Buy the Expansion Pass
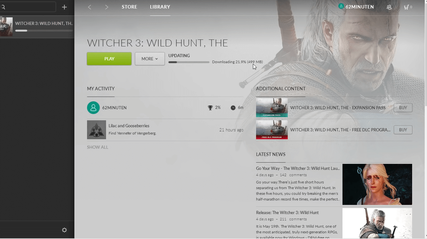 [403, 108]
